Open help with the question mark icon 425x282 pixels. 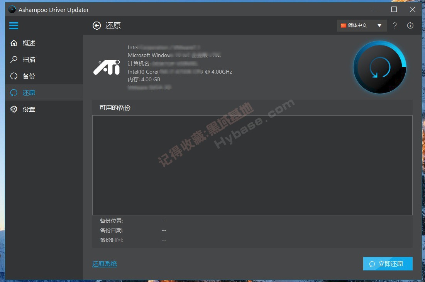tap(395, 25)
